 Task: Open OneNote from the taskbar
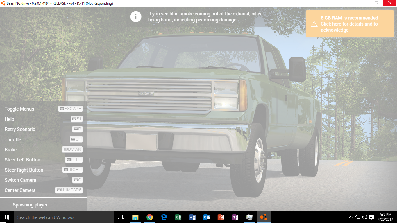pyautogui.click(x=235, y=217)
